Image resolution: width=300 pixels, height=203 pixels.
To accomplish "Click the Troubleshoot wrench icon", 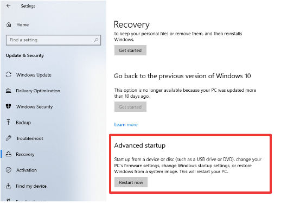I will (9, 138).
